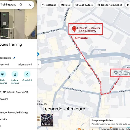Select the Ristoranti filter chip
This screenshot has height=130, width=130.
coord(49,5)
